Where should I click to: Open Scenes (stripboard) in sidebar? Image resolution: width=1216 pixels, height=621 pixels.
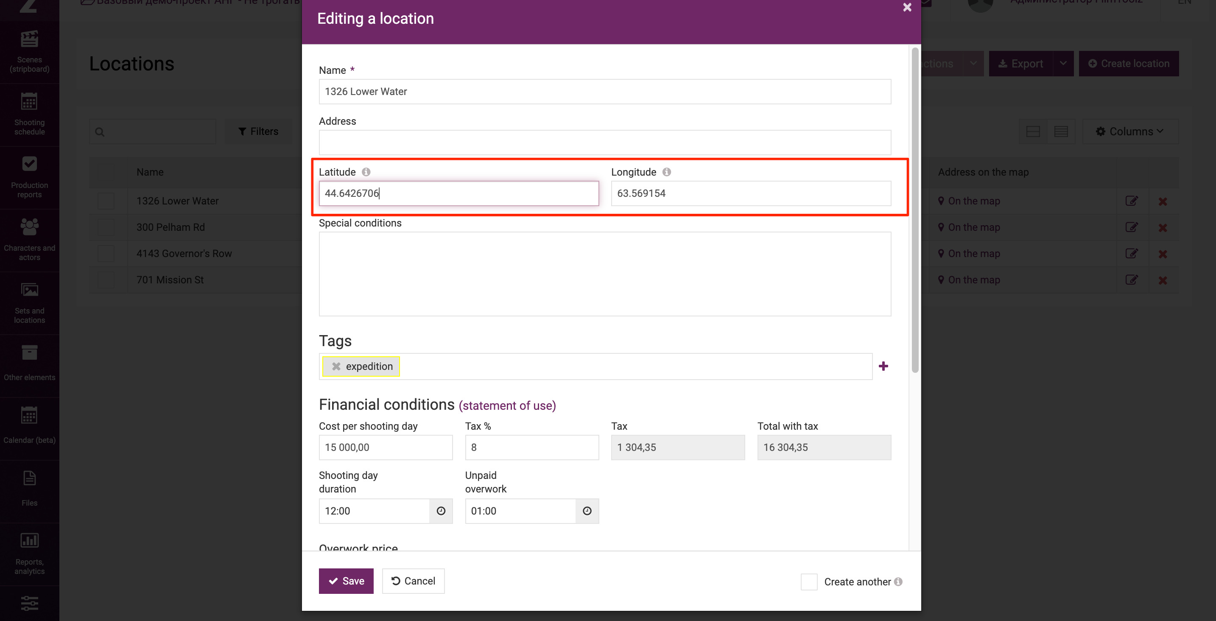pyautogui.click(x=29, y=52)
